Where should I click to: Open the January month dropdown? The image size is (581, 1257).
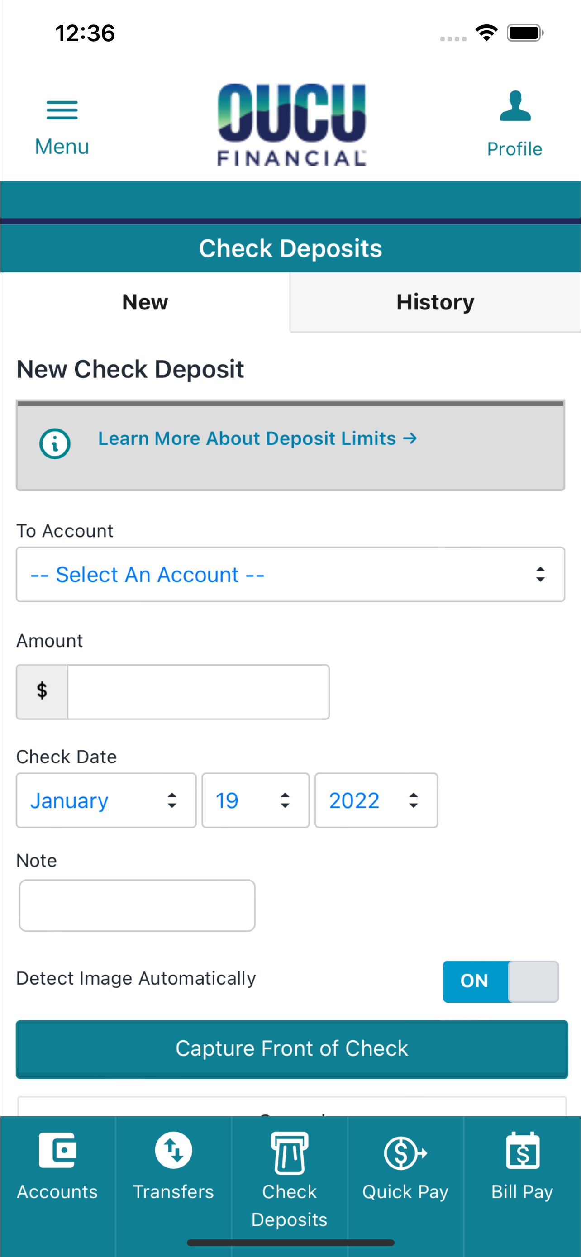click(106, 800)
